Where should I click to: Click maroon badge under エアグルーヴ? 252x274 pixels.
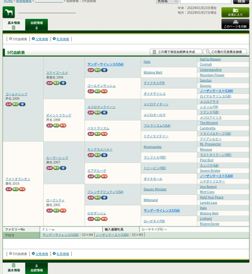[91, 177]
